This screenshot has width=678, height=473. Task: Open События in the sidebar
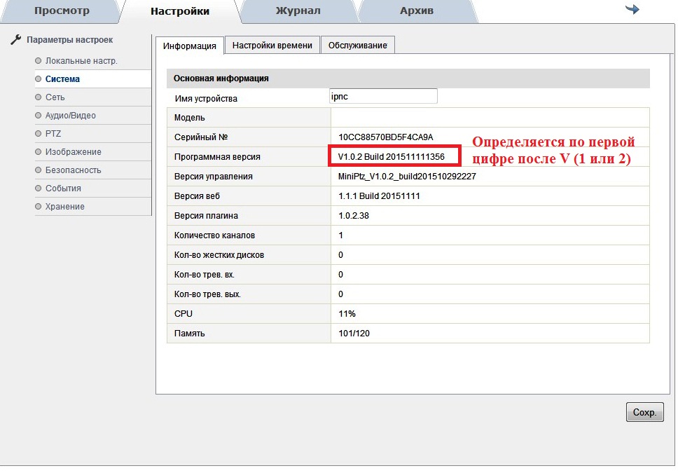[x=62, y=188]
